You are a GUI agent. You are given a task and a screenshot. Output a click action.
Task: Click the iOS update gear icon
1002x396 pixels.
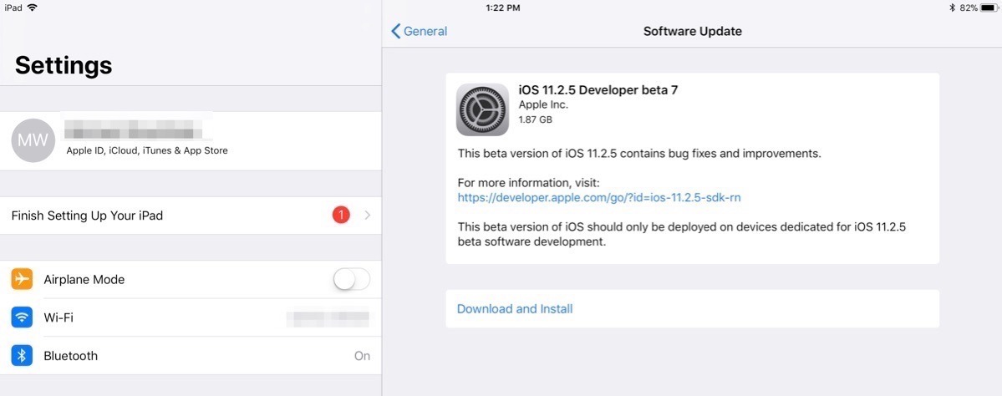point(482,109)
